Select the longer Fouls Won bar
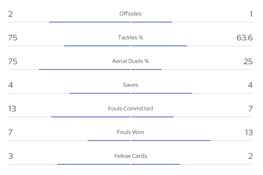Screen dimensions: 263x175 point(171,140)
